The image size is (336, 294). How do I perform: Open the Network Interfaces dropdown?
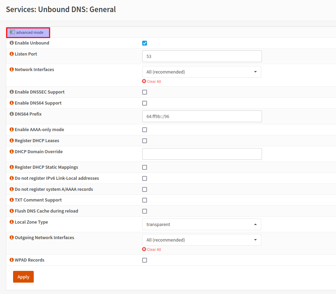tap(201, 72)
